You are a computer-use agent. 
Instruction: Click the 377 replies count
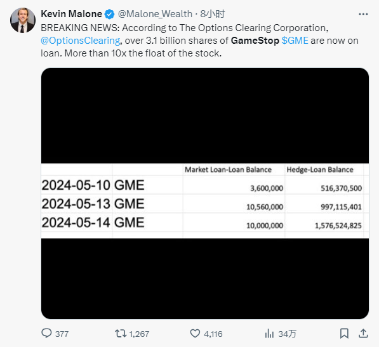62,334
